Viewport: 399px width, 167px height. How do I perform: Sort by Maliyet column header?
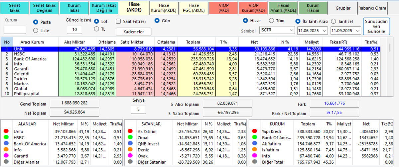tap(312, 42)
